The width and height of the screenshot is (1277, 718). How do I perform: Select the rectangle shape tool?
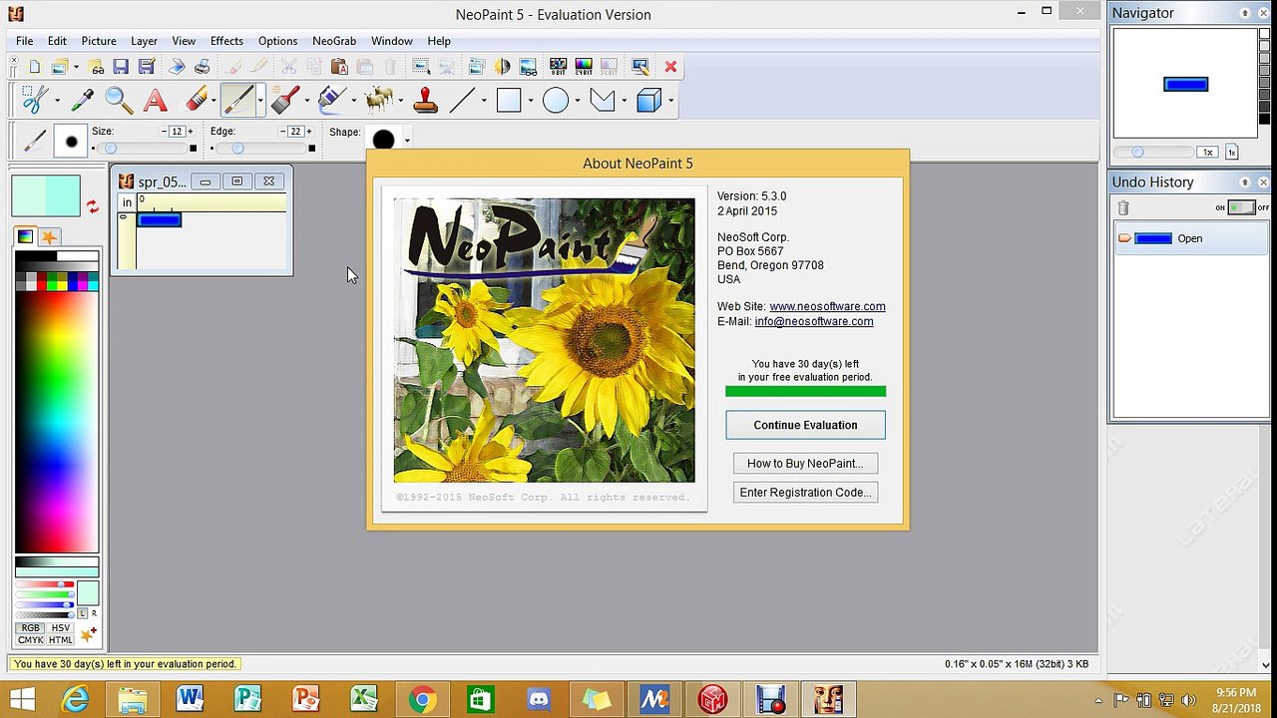click(509, 100)
